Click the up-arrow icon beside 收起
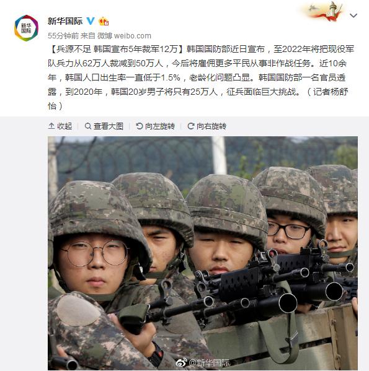Screen dimensions: 369x371 pyautogui.click(x=51, y=126)
